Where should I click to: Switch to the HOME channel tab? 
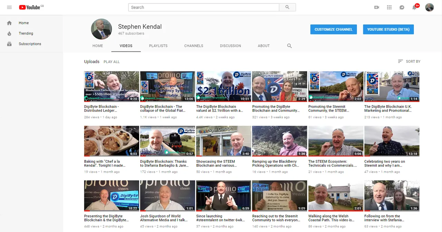[98, 46]
